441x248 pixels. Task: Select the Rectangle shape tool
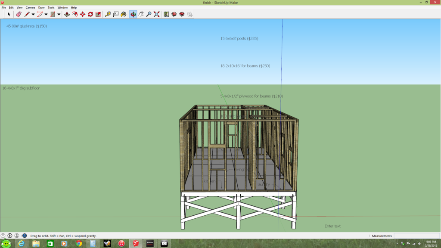click(53, 14)
